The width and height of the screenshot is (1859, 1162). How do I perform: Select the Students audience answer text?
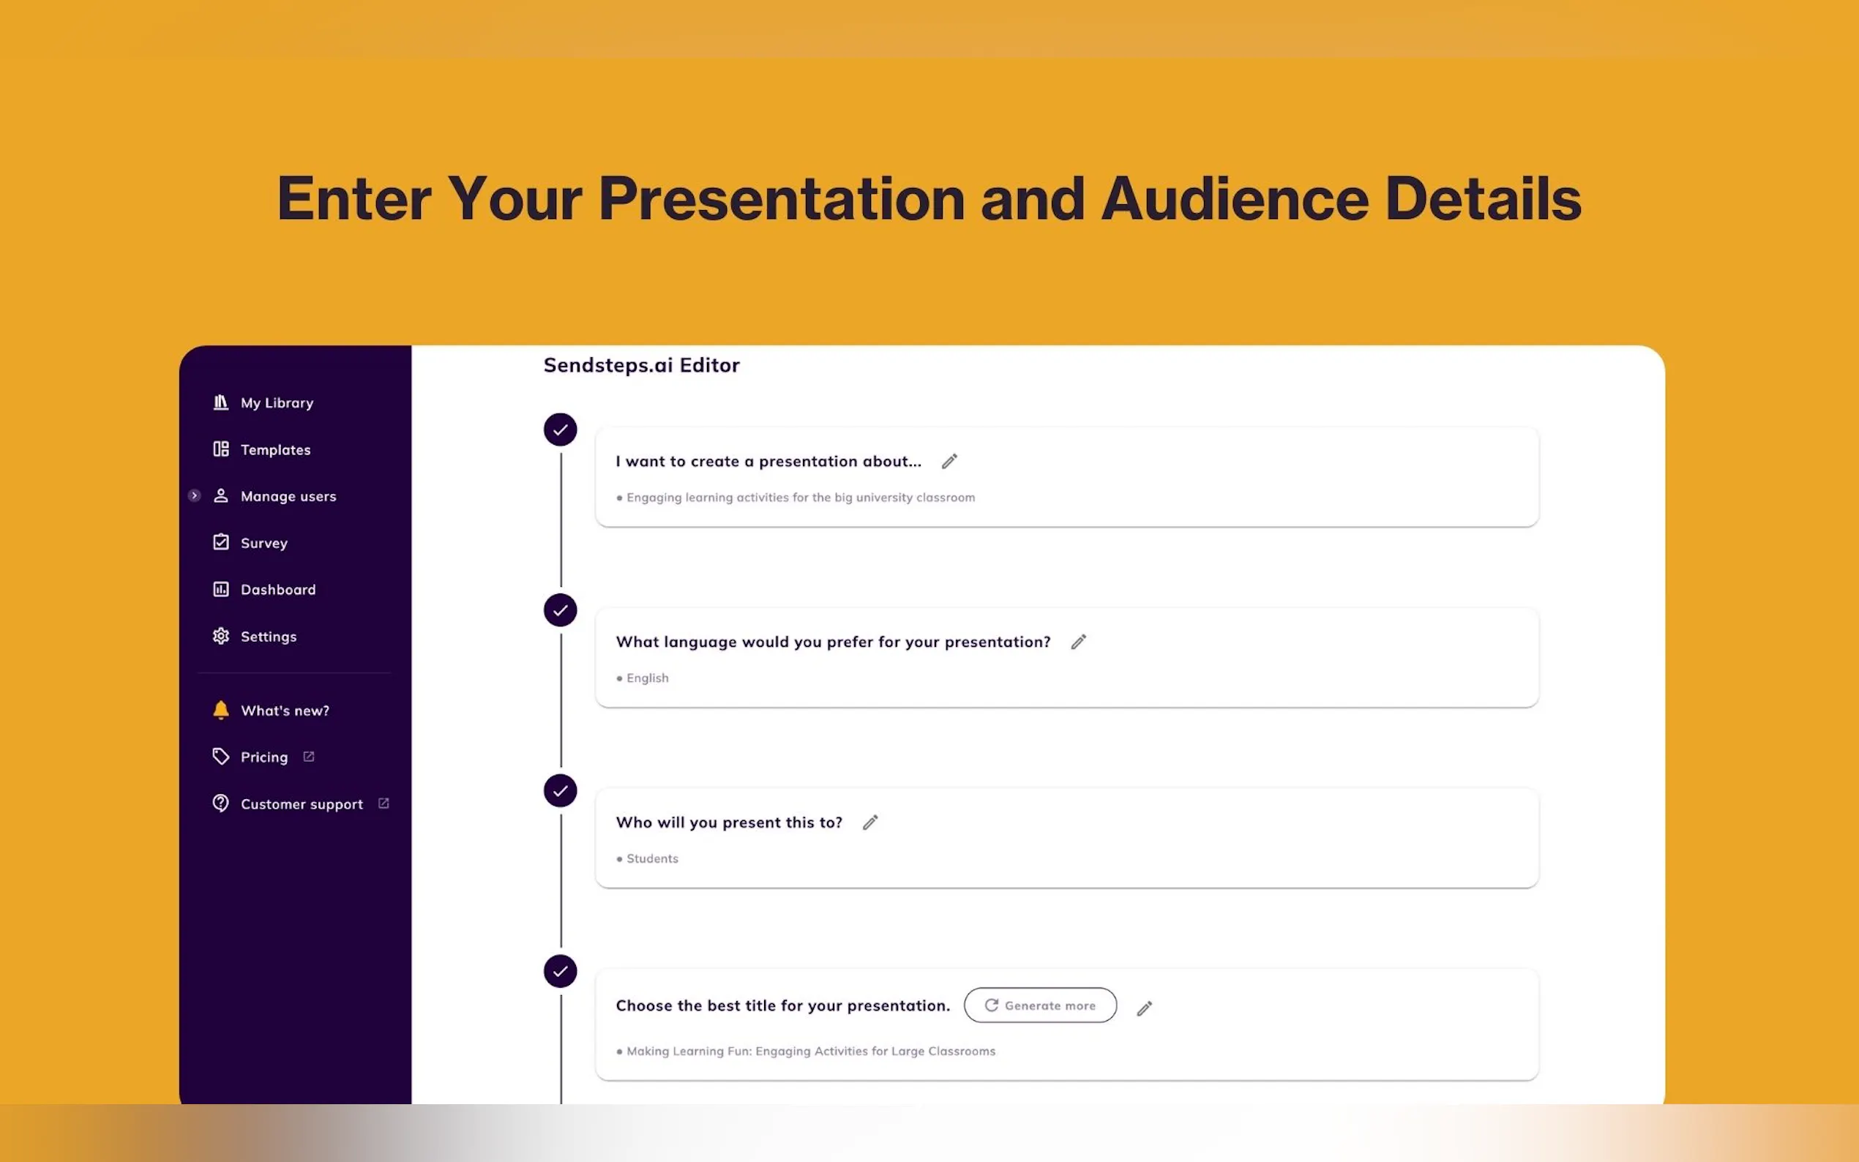[651, 858]
